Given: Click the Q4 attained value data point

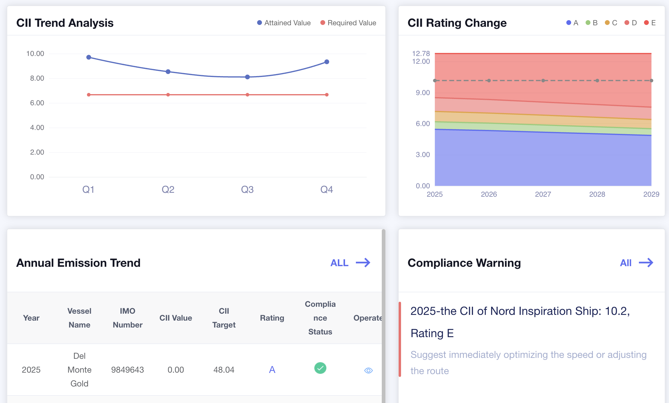Looking at the screenshot, I should (327, 62).
